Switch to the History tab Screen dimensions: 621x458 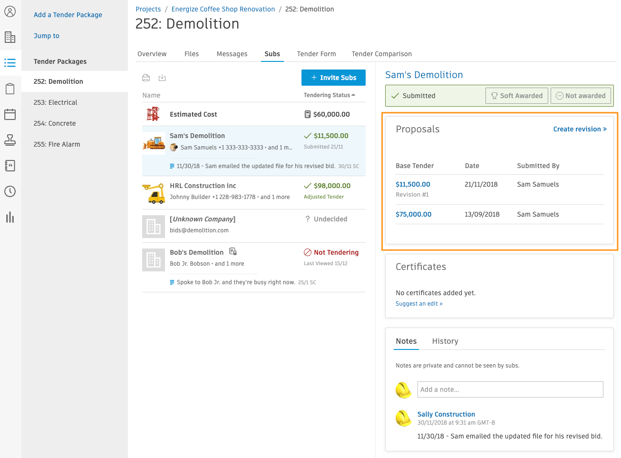pyautogui.click(x=445, y=341)
